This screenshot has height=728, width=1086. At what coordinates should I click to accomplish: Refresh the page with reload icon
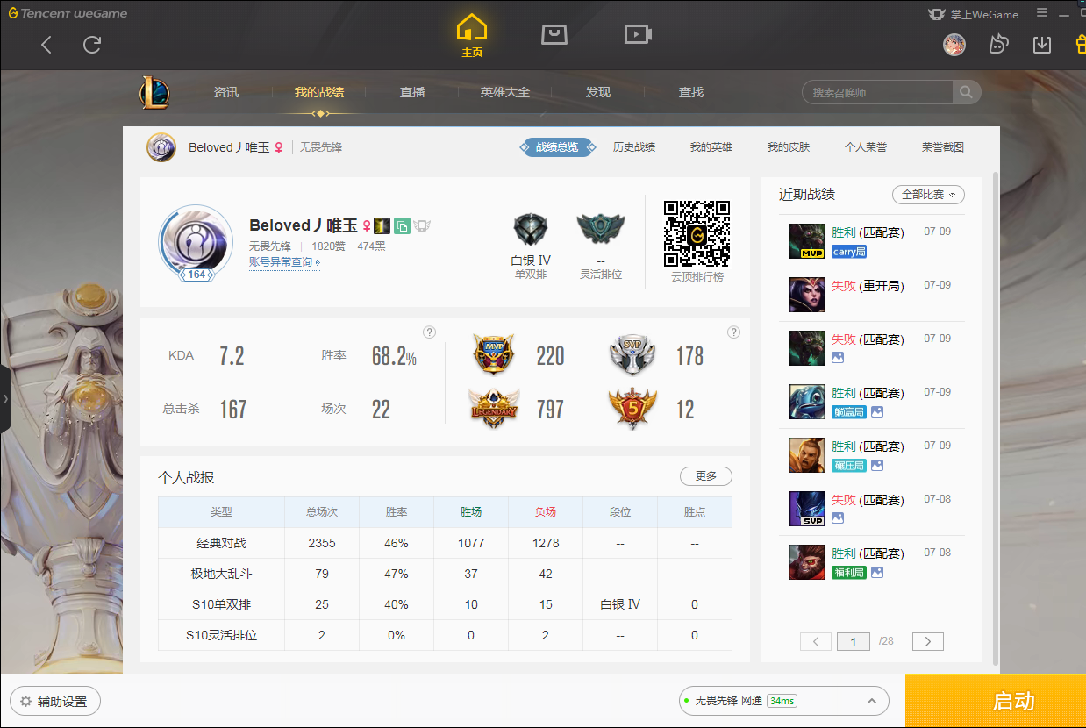tap(92, 45)
